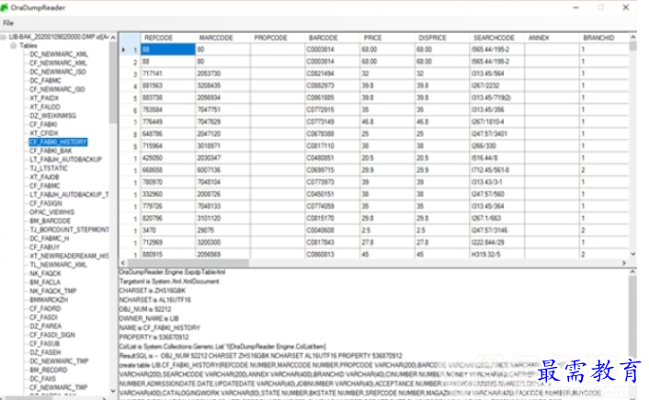
Task: Open the BM_BARCODE table
Action: click(50, 221)
